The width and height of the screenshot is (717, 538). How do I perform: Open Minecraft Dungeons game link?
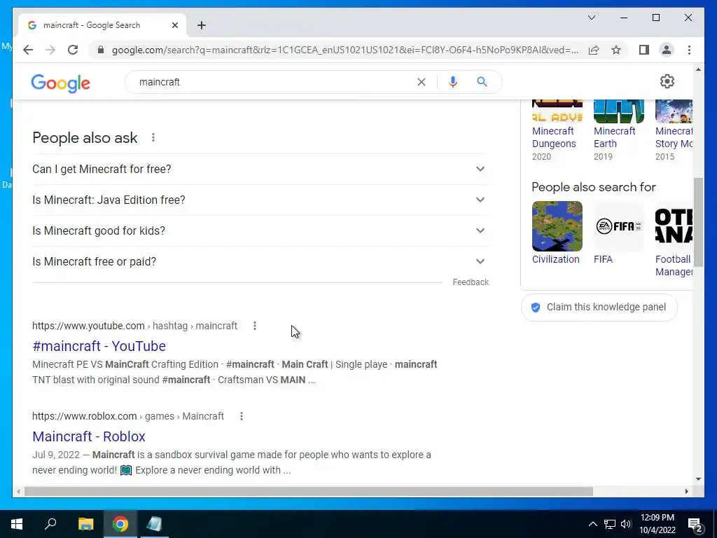pyautogui.click(x=554, y=137)
